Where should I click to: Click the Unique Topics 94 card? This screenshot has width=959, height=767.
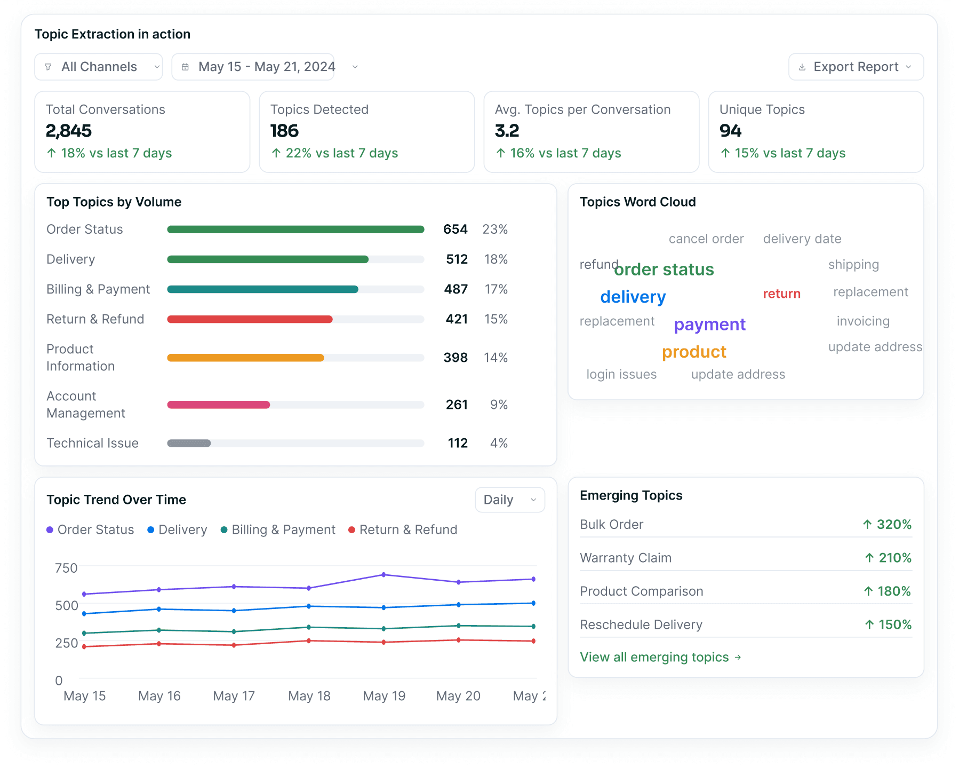click(x=816, y=132)
